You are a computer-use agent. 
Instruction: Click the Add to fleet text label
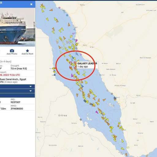pos(27,54)
